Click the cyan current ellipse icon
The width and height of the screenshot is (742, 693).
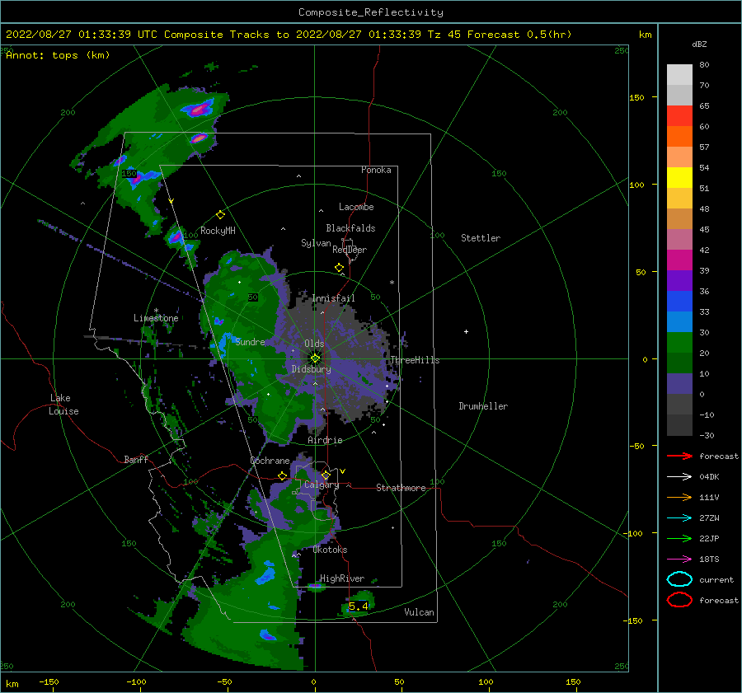click(x=679, y=579)
